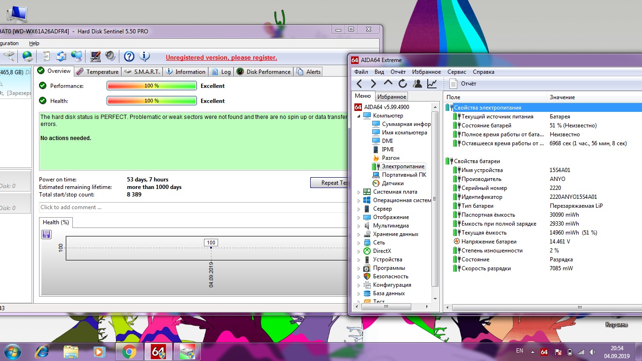Open the Temperature tab
Image resolution: width=642 pixels, height=361 pixels.
[x=98, y=71]
